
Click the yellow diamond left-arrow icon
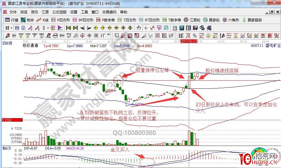point(96,28)
